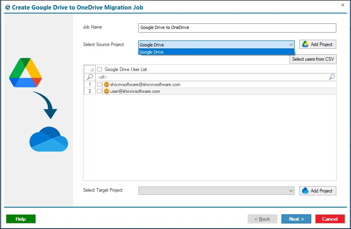Select row number 1 header
Viewport: 351px width, 229px height.
click(x=90, y=85)
